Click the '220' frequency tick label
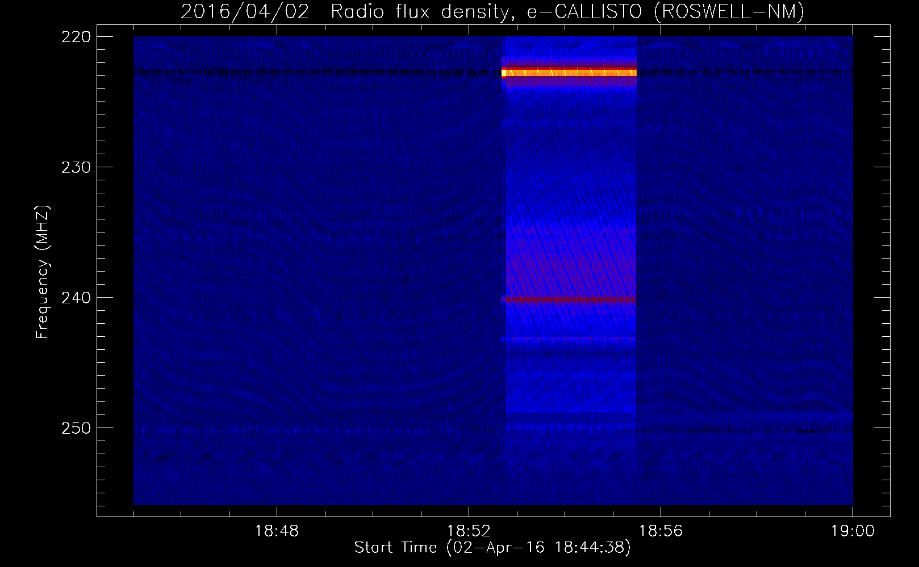This screenshot has height=567, width=919. (x=76, y=37)
